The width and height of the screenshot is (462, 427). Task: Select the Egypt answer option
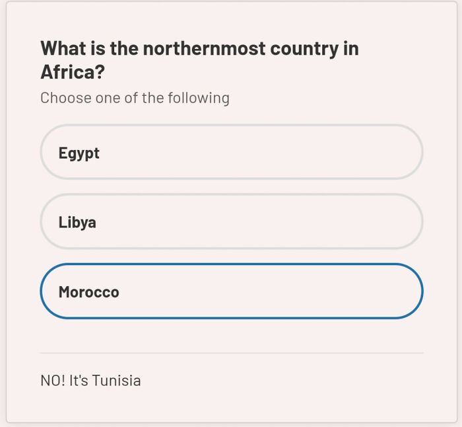pyautogui.click(x=231, y=152)
